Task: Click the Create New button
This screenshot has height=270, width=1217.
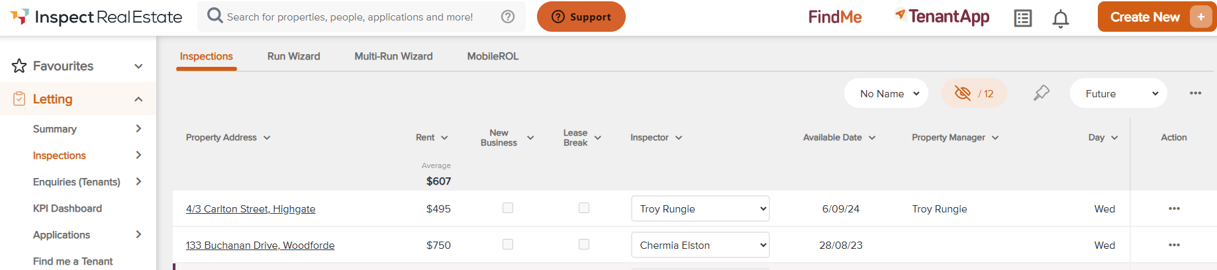Action: coord(1145,17)
